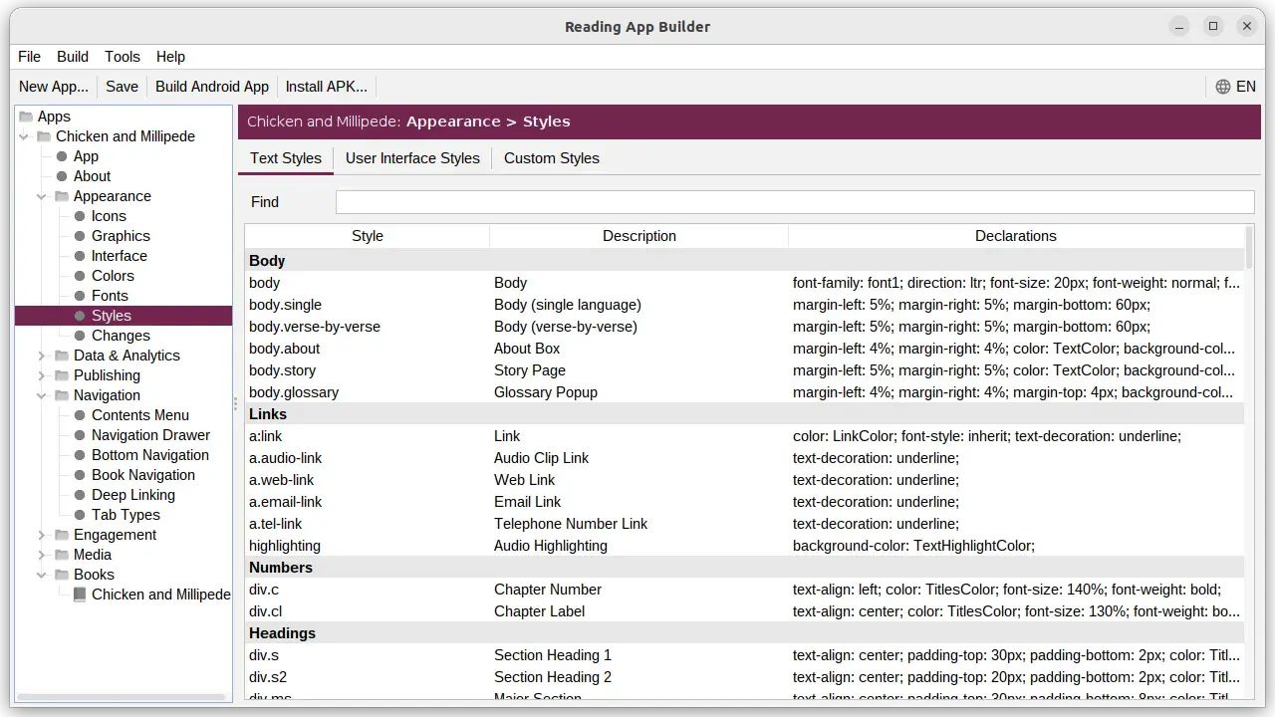This screenshot has width=1275, height=717.
Task: Click the Install APK... button
Action: pyautogui.click(x=326, y=87)
